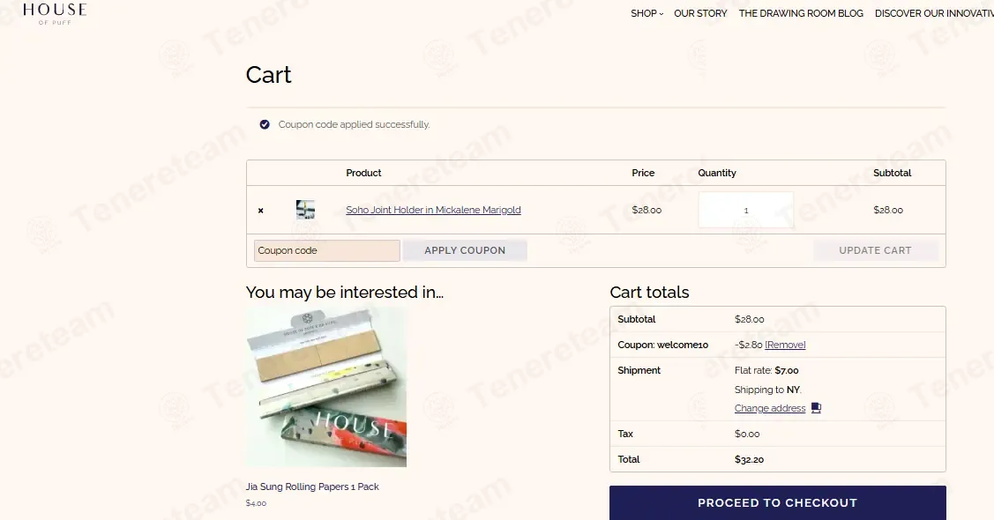Click the quantity field for Soho Joint Holder
This screenshot has width=994, height=520.
pos(746,210)
